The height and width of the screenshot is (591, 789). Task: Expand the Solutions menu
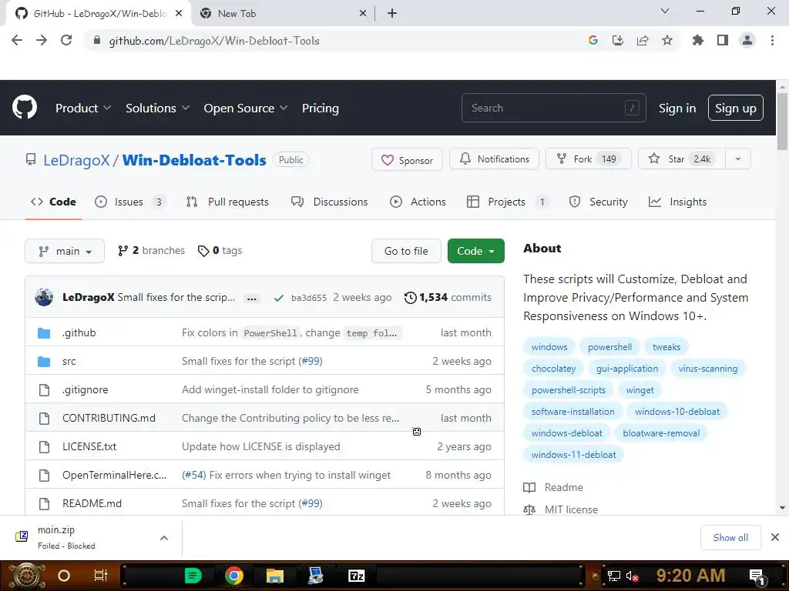tap(157, 108)
